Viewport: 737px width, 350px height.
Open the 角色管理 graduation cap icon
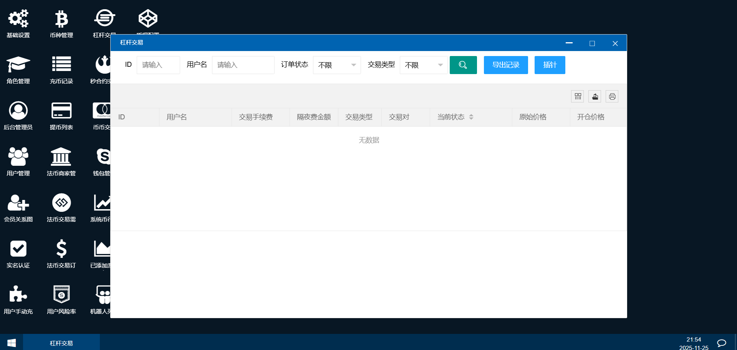point(18,64)
